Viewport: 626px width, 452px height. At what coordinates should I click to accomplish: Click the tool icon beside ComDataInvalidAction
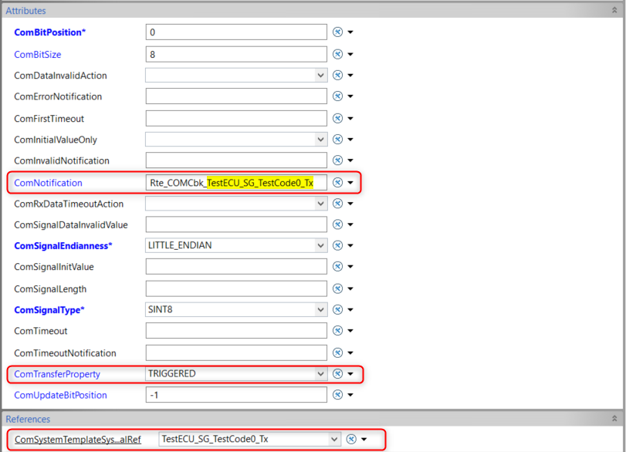(x=338, y=75)
